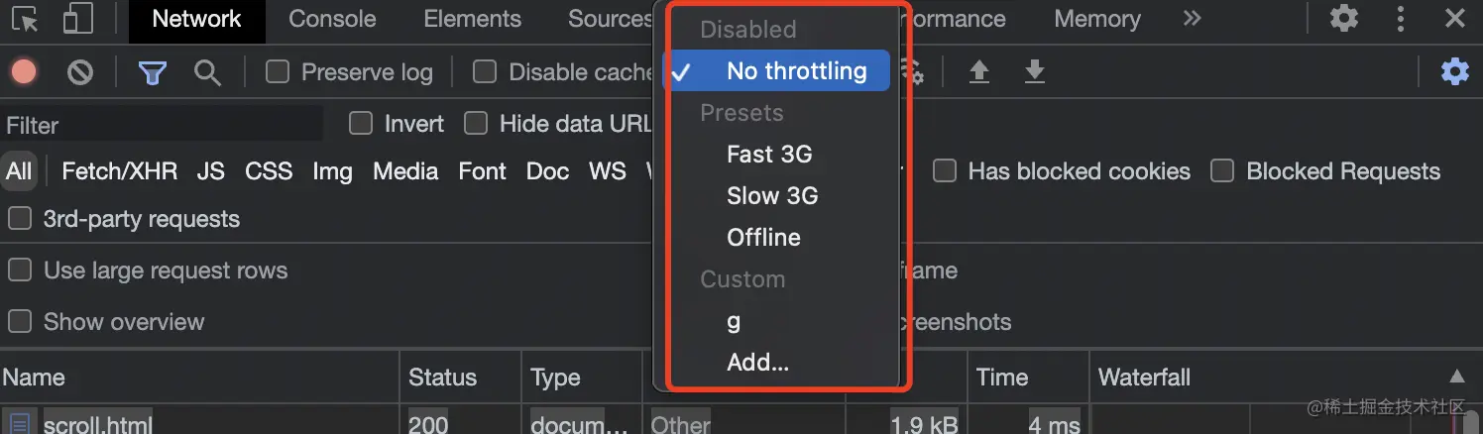The image size is (1483, 434).
Task: Stop recording network log
Action: coord(24,71)
